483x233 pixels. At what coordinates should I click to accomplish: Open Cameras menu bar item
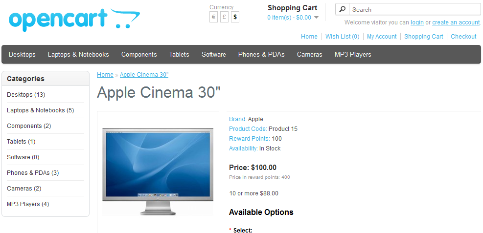(310, 54)
